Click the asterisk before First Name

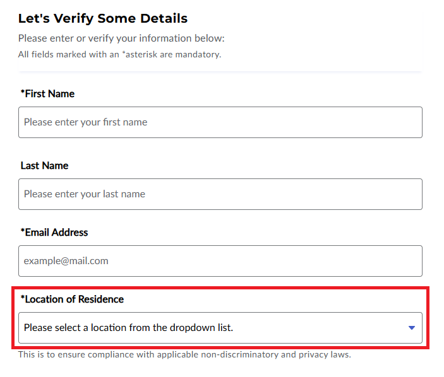pos(23,93)
